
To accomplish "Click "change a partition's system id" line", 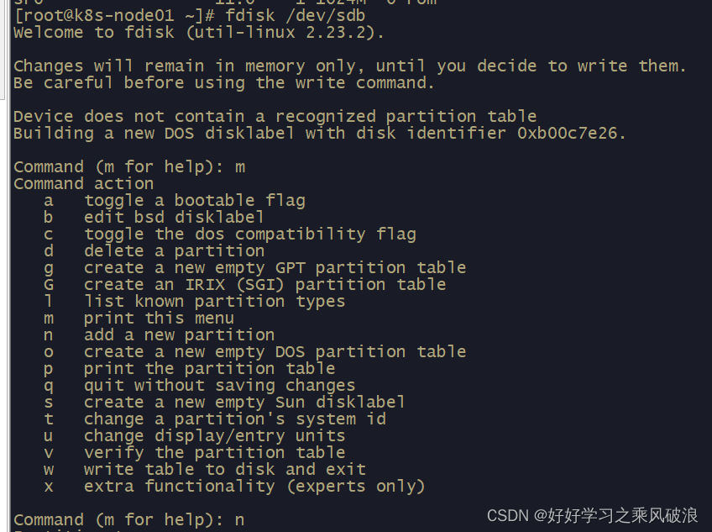I will point(215,419).
